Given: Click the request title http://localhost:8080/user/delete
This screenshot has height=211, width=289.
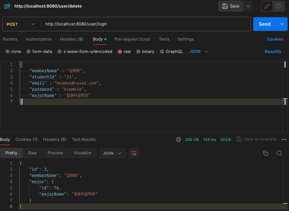Looking at the screenshot, I should pyautogui.click(x=48, y=6).
